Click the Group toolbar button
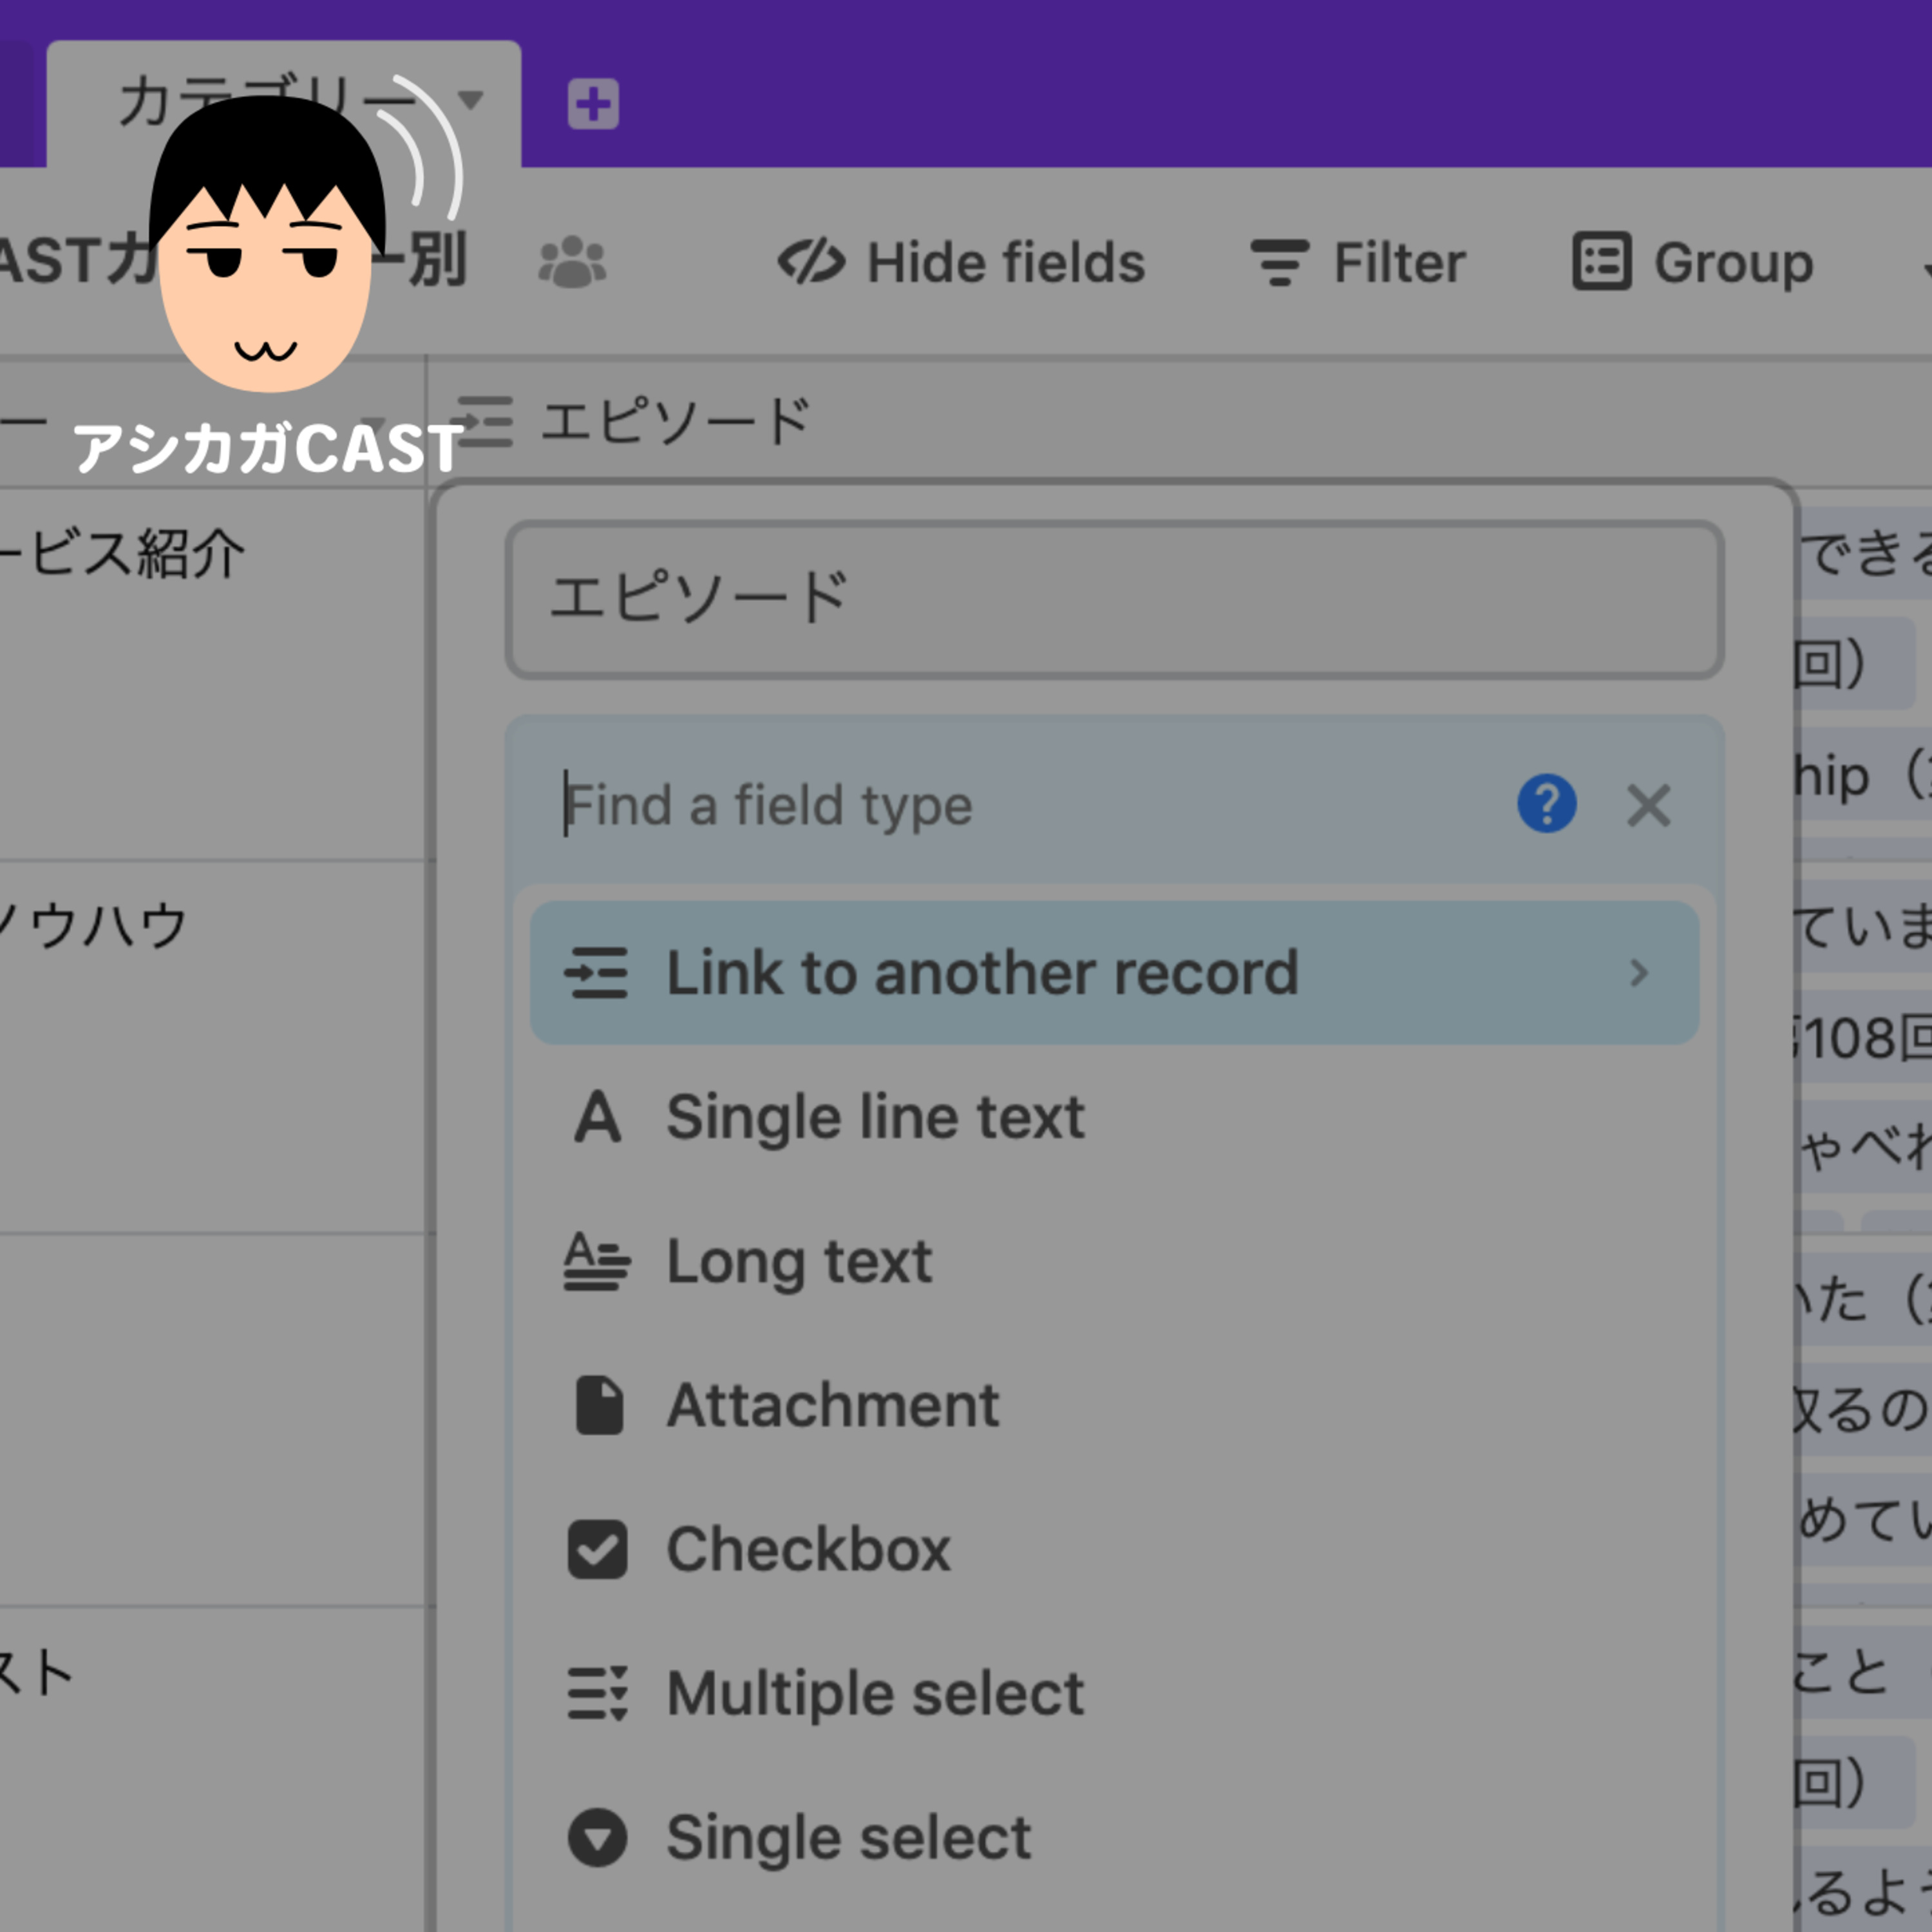This screenshot has height=1932, width=1932. 1692,263
